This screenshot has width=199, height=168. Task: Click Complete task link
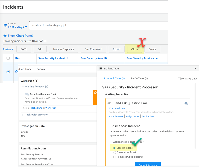116,116
